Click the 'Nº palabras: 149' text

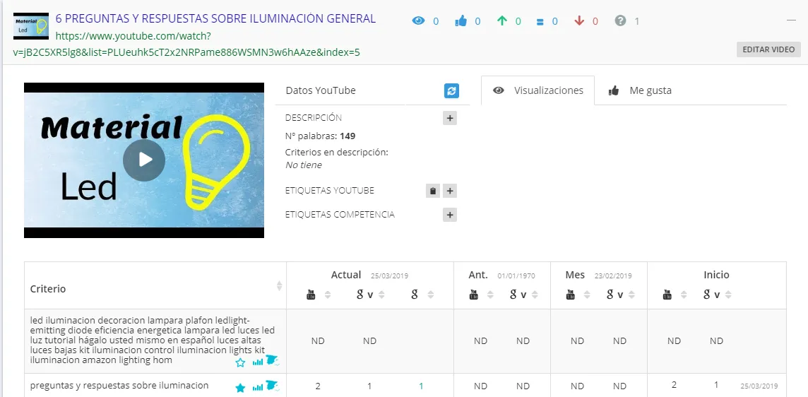coord(320,136)
